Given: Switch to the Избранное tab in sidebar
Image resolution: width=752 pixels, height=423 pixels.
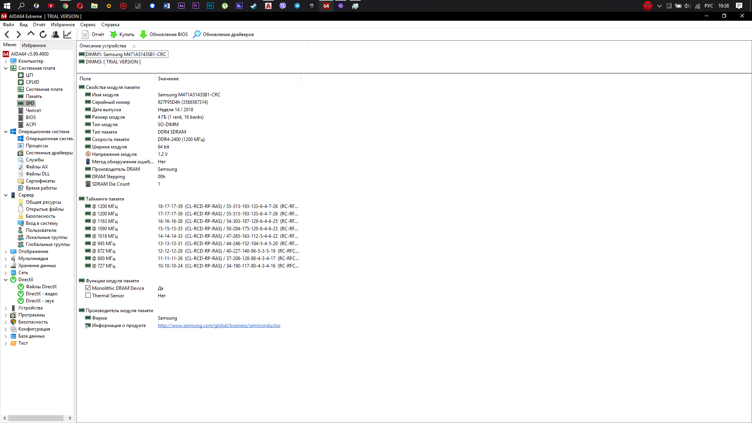Looking at the screenshot, I should [x=34, y=45].
